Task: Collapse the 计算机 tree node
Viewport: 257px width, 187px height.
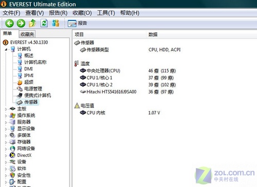Action: click(6, 49)
